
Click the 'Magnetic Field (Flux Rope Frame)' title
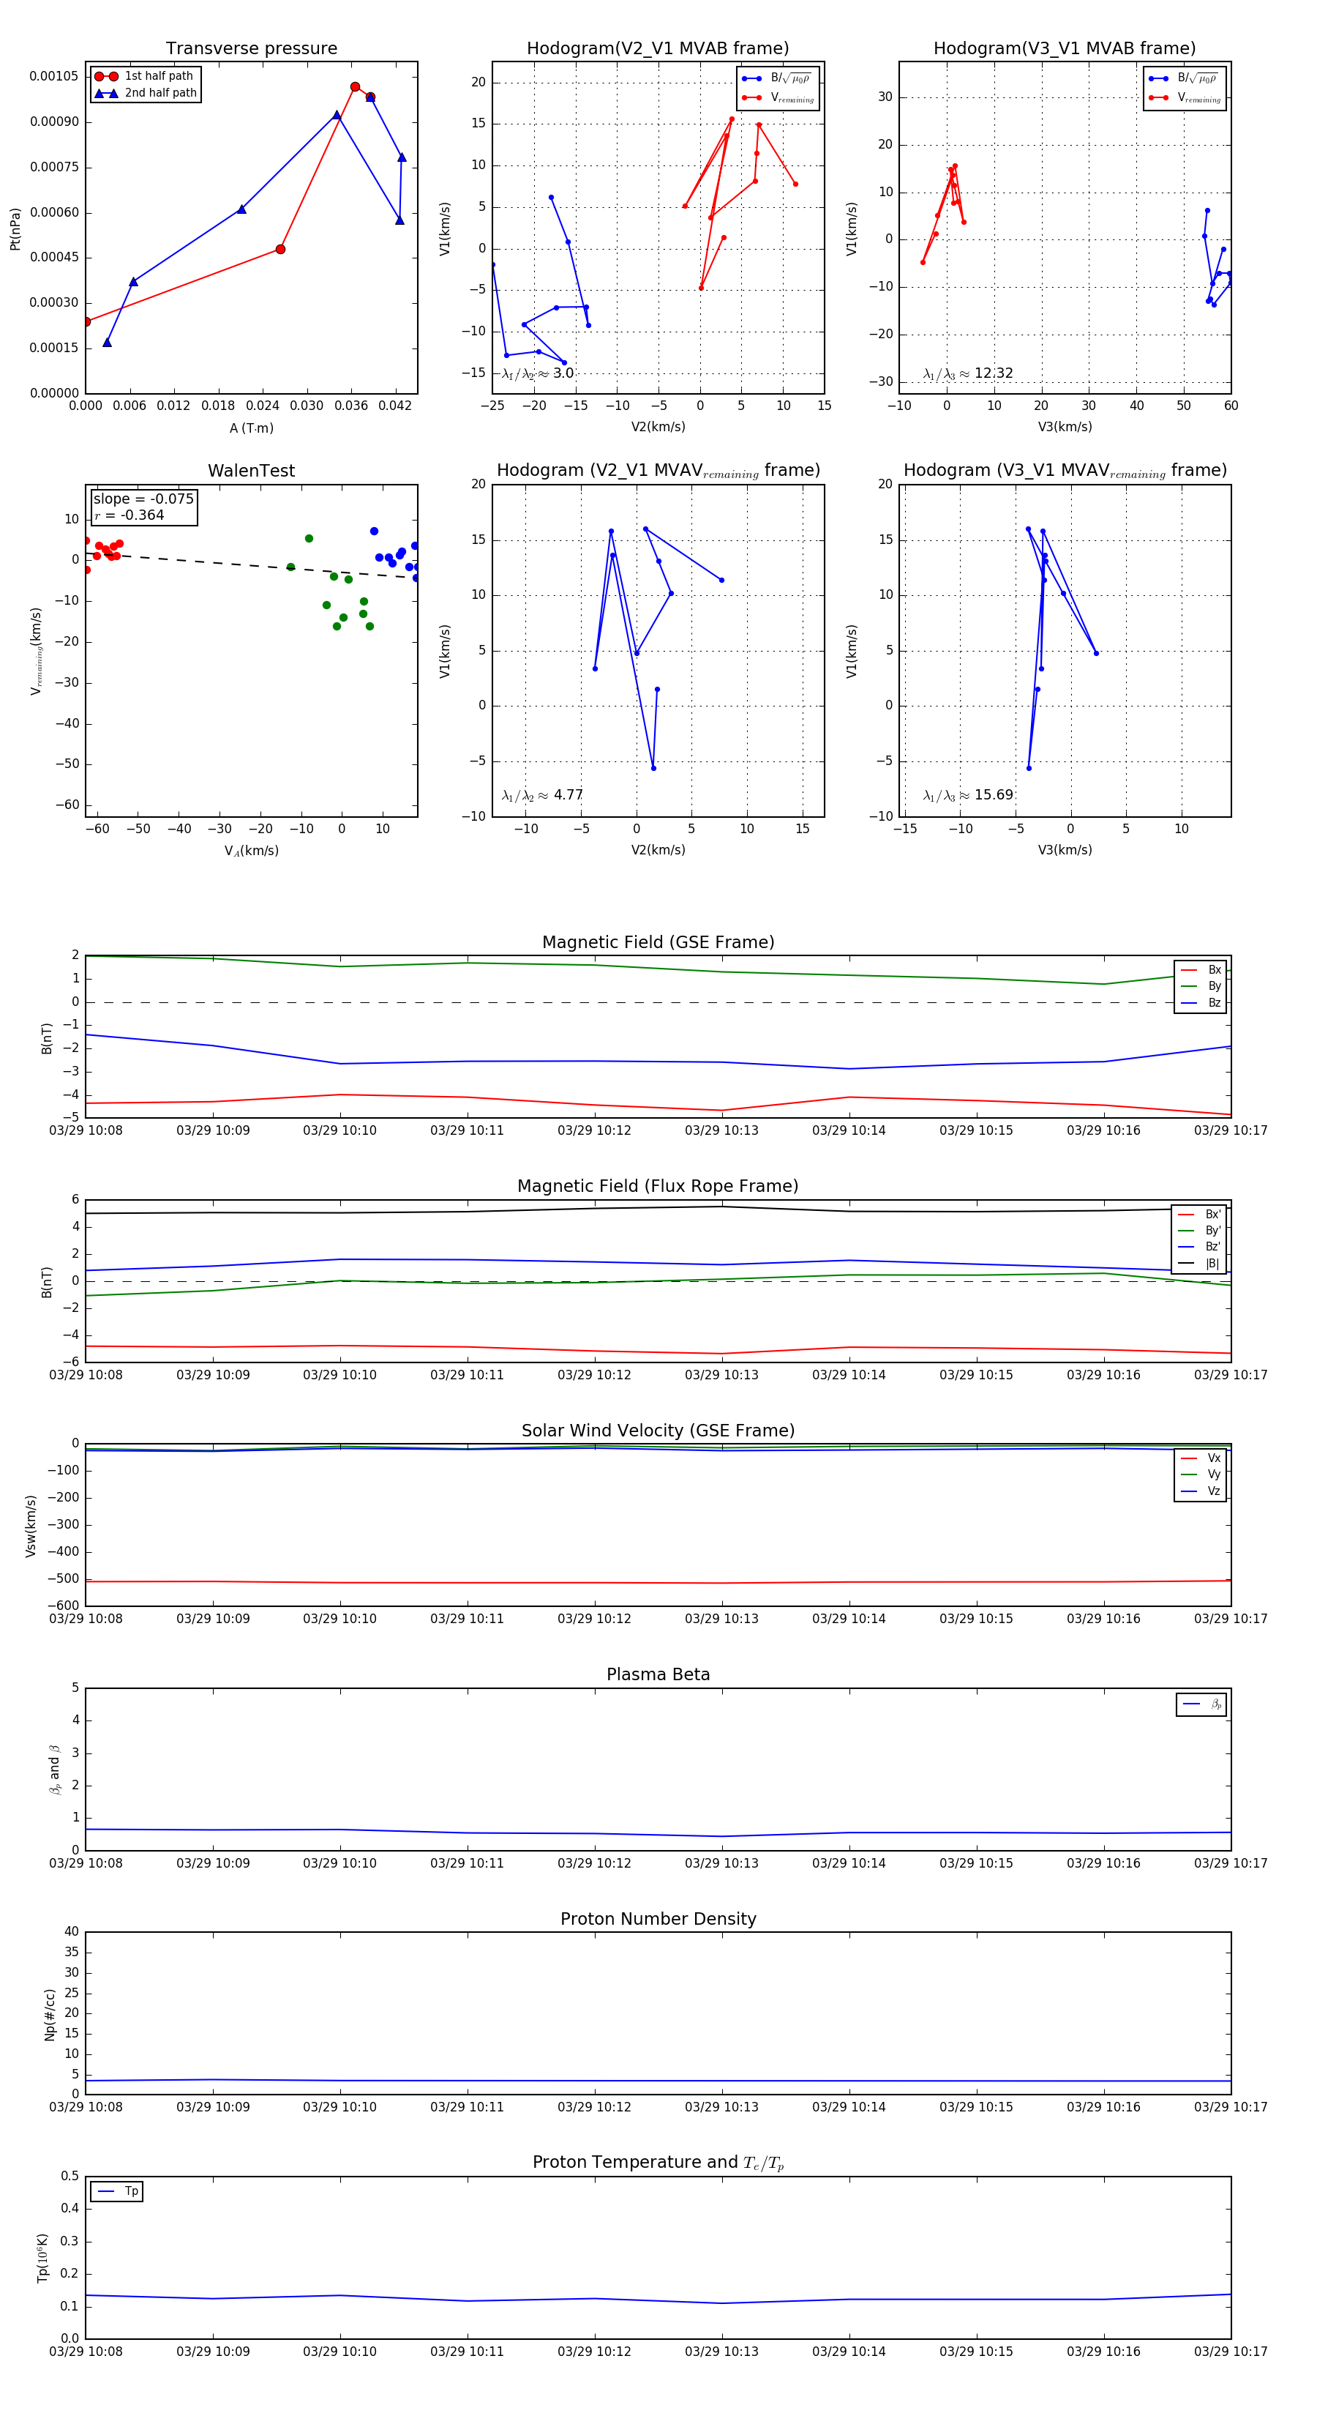click(658, 1187)
